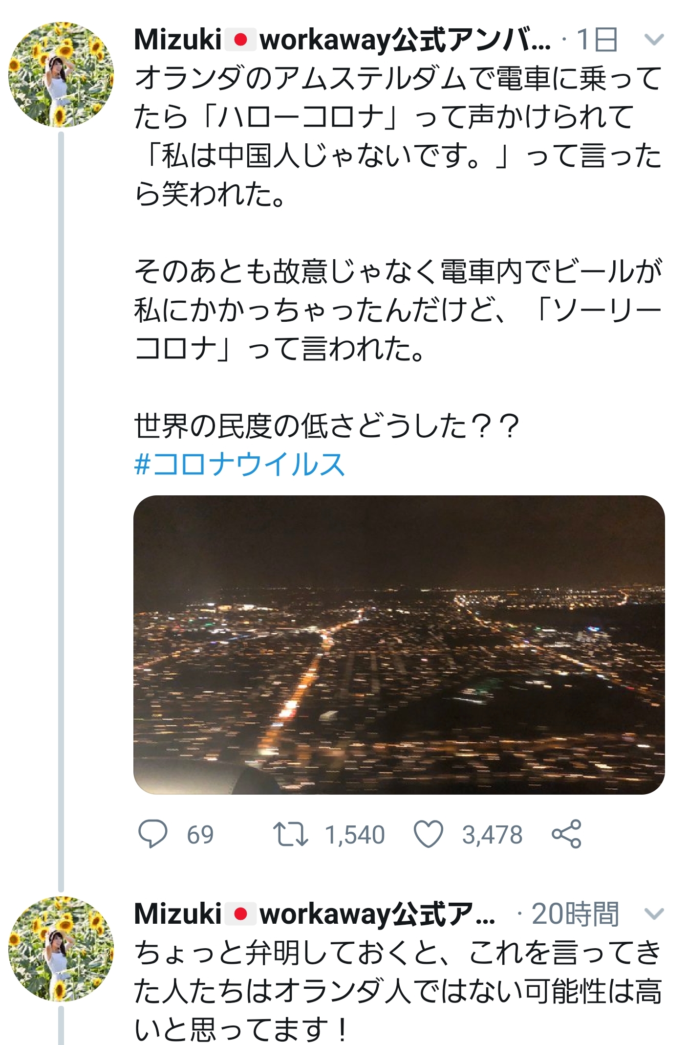Open the share icon on tweet
Screen dimensions: 688x1045
click(566, 834)
